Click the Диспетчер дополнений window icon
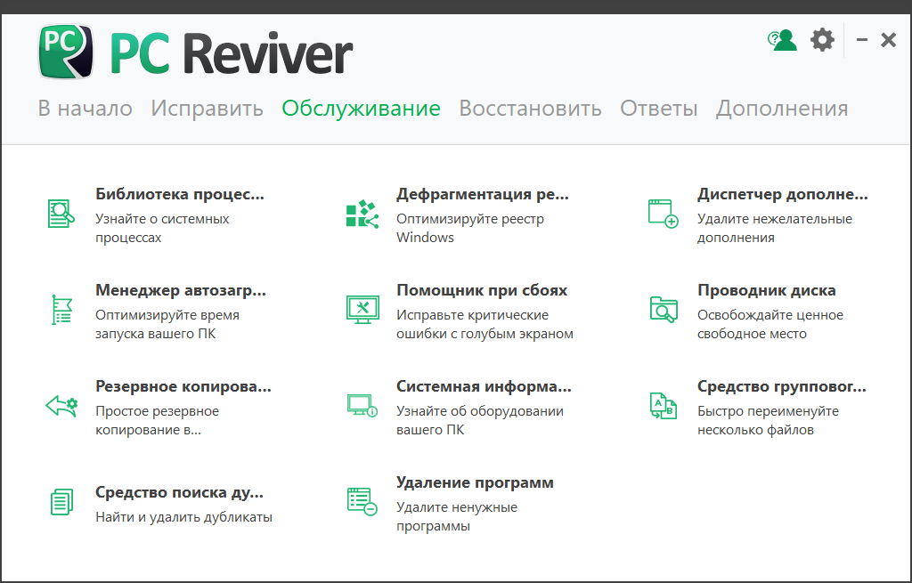 (663, 214)
